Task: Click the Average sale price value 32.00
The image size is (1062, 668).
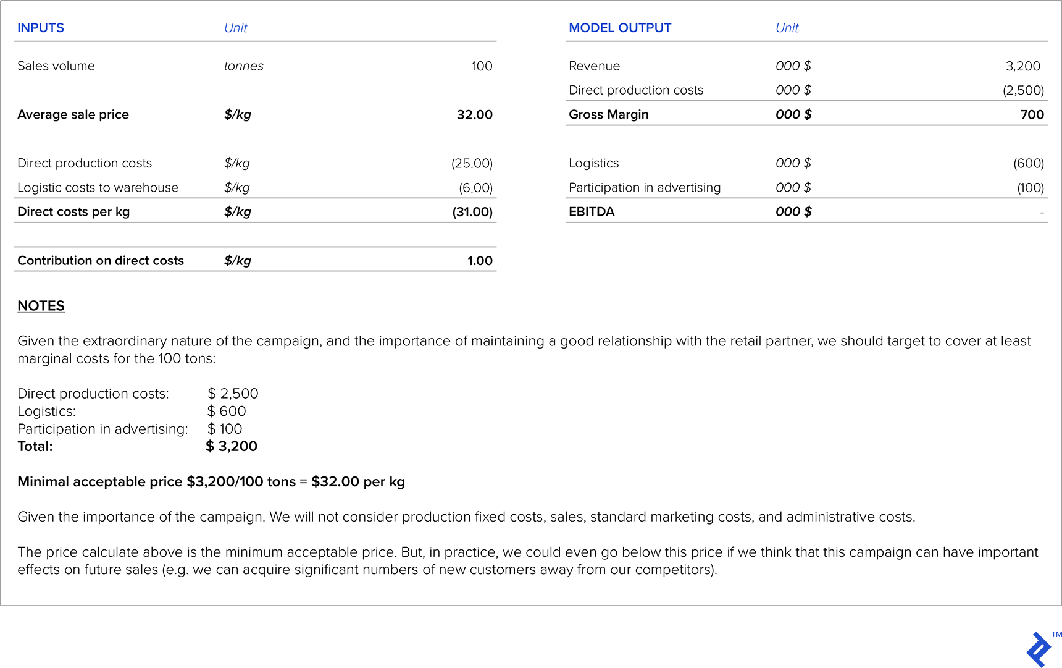Action: tap(474, 115)
